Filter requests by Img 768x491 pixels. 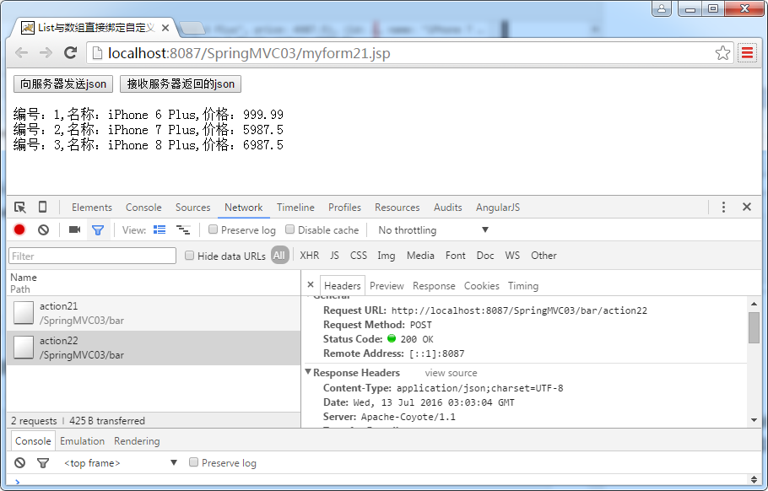pos(386,256)
